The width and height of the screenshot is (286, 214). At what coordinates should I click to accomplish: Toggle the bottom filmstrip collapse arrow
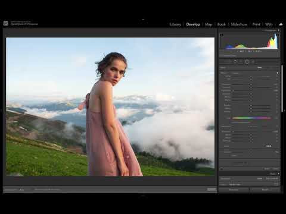143,196
